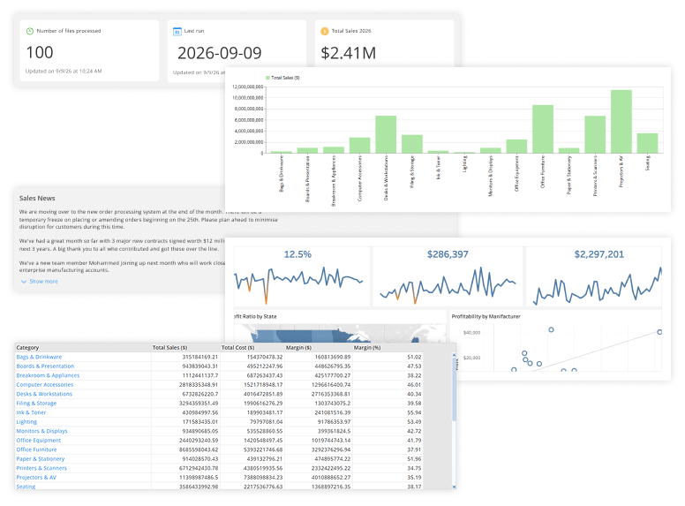Click the table scrollbar up arrow
The image size is (685, 506).
click(454, 355)
